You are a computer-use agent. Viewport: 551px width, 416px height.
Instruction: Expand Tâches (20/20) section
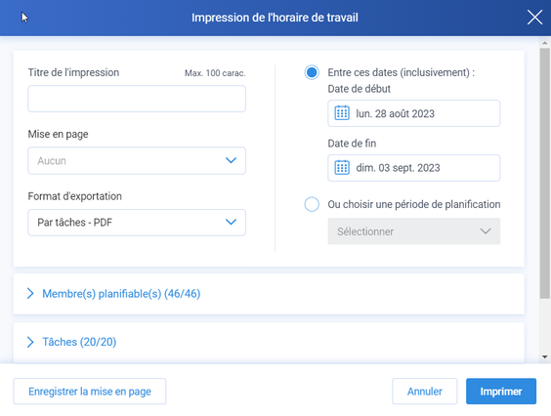coord(79,342)
